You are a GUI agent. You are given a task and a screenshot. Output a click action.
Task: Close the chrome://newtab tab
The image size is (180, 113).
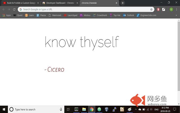tap(116, 3)
